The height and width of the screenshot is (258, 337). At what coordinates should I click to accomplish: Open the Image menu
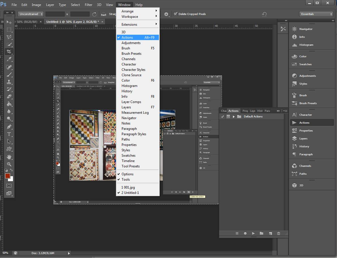pos(36,5)
